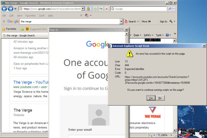The height and width of the screenshot is (138, 207).
Task: Open the Tools command bar menu
Action: point(159,35)
